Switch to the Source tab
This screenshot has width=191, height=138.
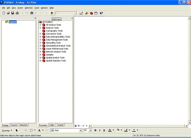click(14, 125)
